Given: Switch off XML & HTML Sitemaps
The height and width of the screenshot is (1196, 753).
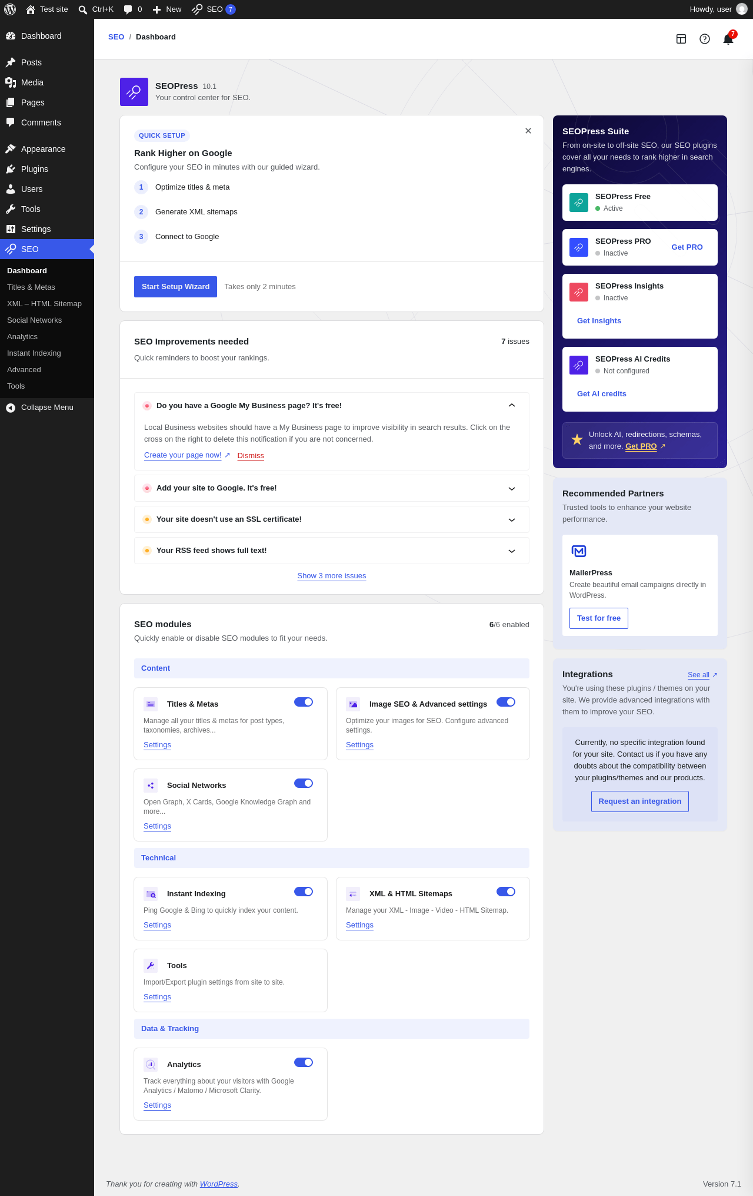Looking at the screenshot, I should (x=506, y=892).
